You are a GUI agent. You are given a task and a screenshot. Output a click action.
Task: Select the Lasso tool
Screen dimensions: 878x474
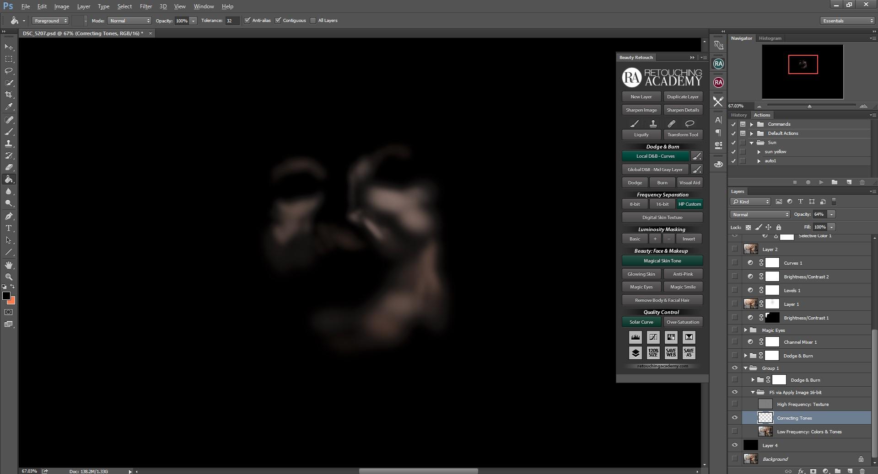pyautogui.click(x=9, y=71)
